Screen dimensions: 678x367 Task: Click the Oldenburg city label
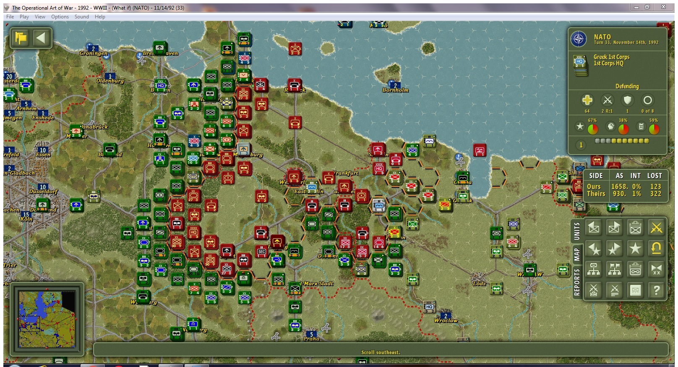pos(110,81)
